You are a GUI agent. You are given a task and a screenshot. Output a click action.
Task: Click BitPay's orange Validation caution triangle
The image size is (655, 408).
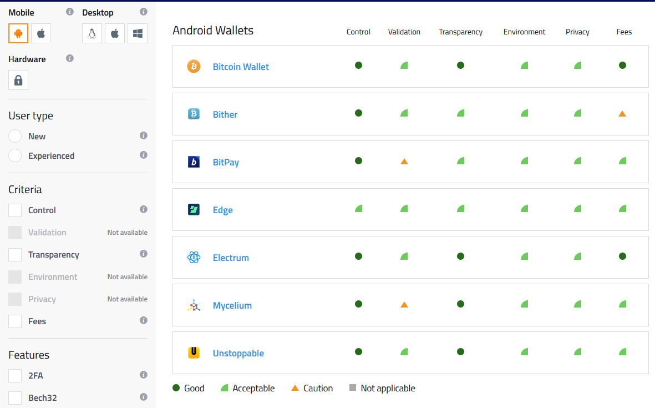[404, 162]
